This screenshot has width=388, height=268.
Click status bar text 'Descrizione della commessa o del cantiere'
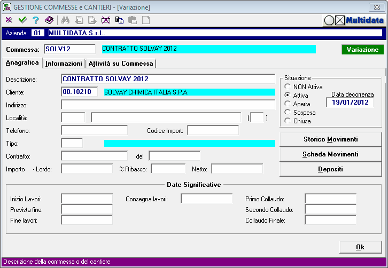pyautogui.click(x=57, y=262)
